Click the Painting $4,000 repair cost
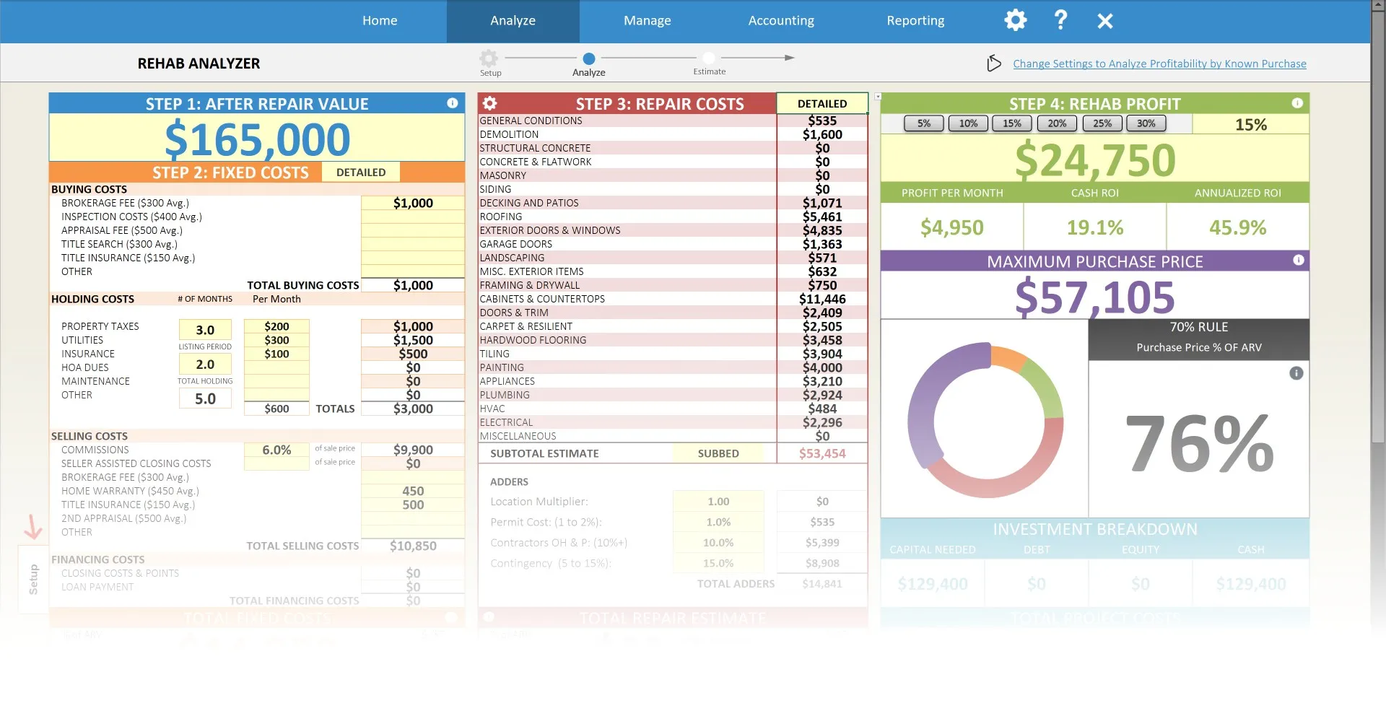 pos(822,367)
